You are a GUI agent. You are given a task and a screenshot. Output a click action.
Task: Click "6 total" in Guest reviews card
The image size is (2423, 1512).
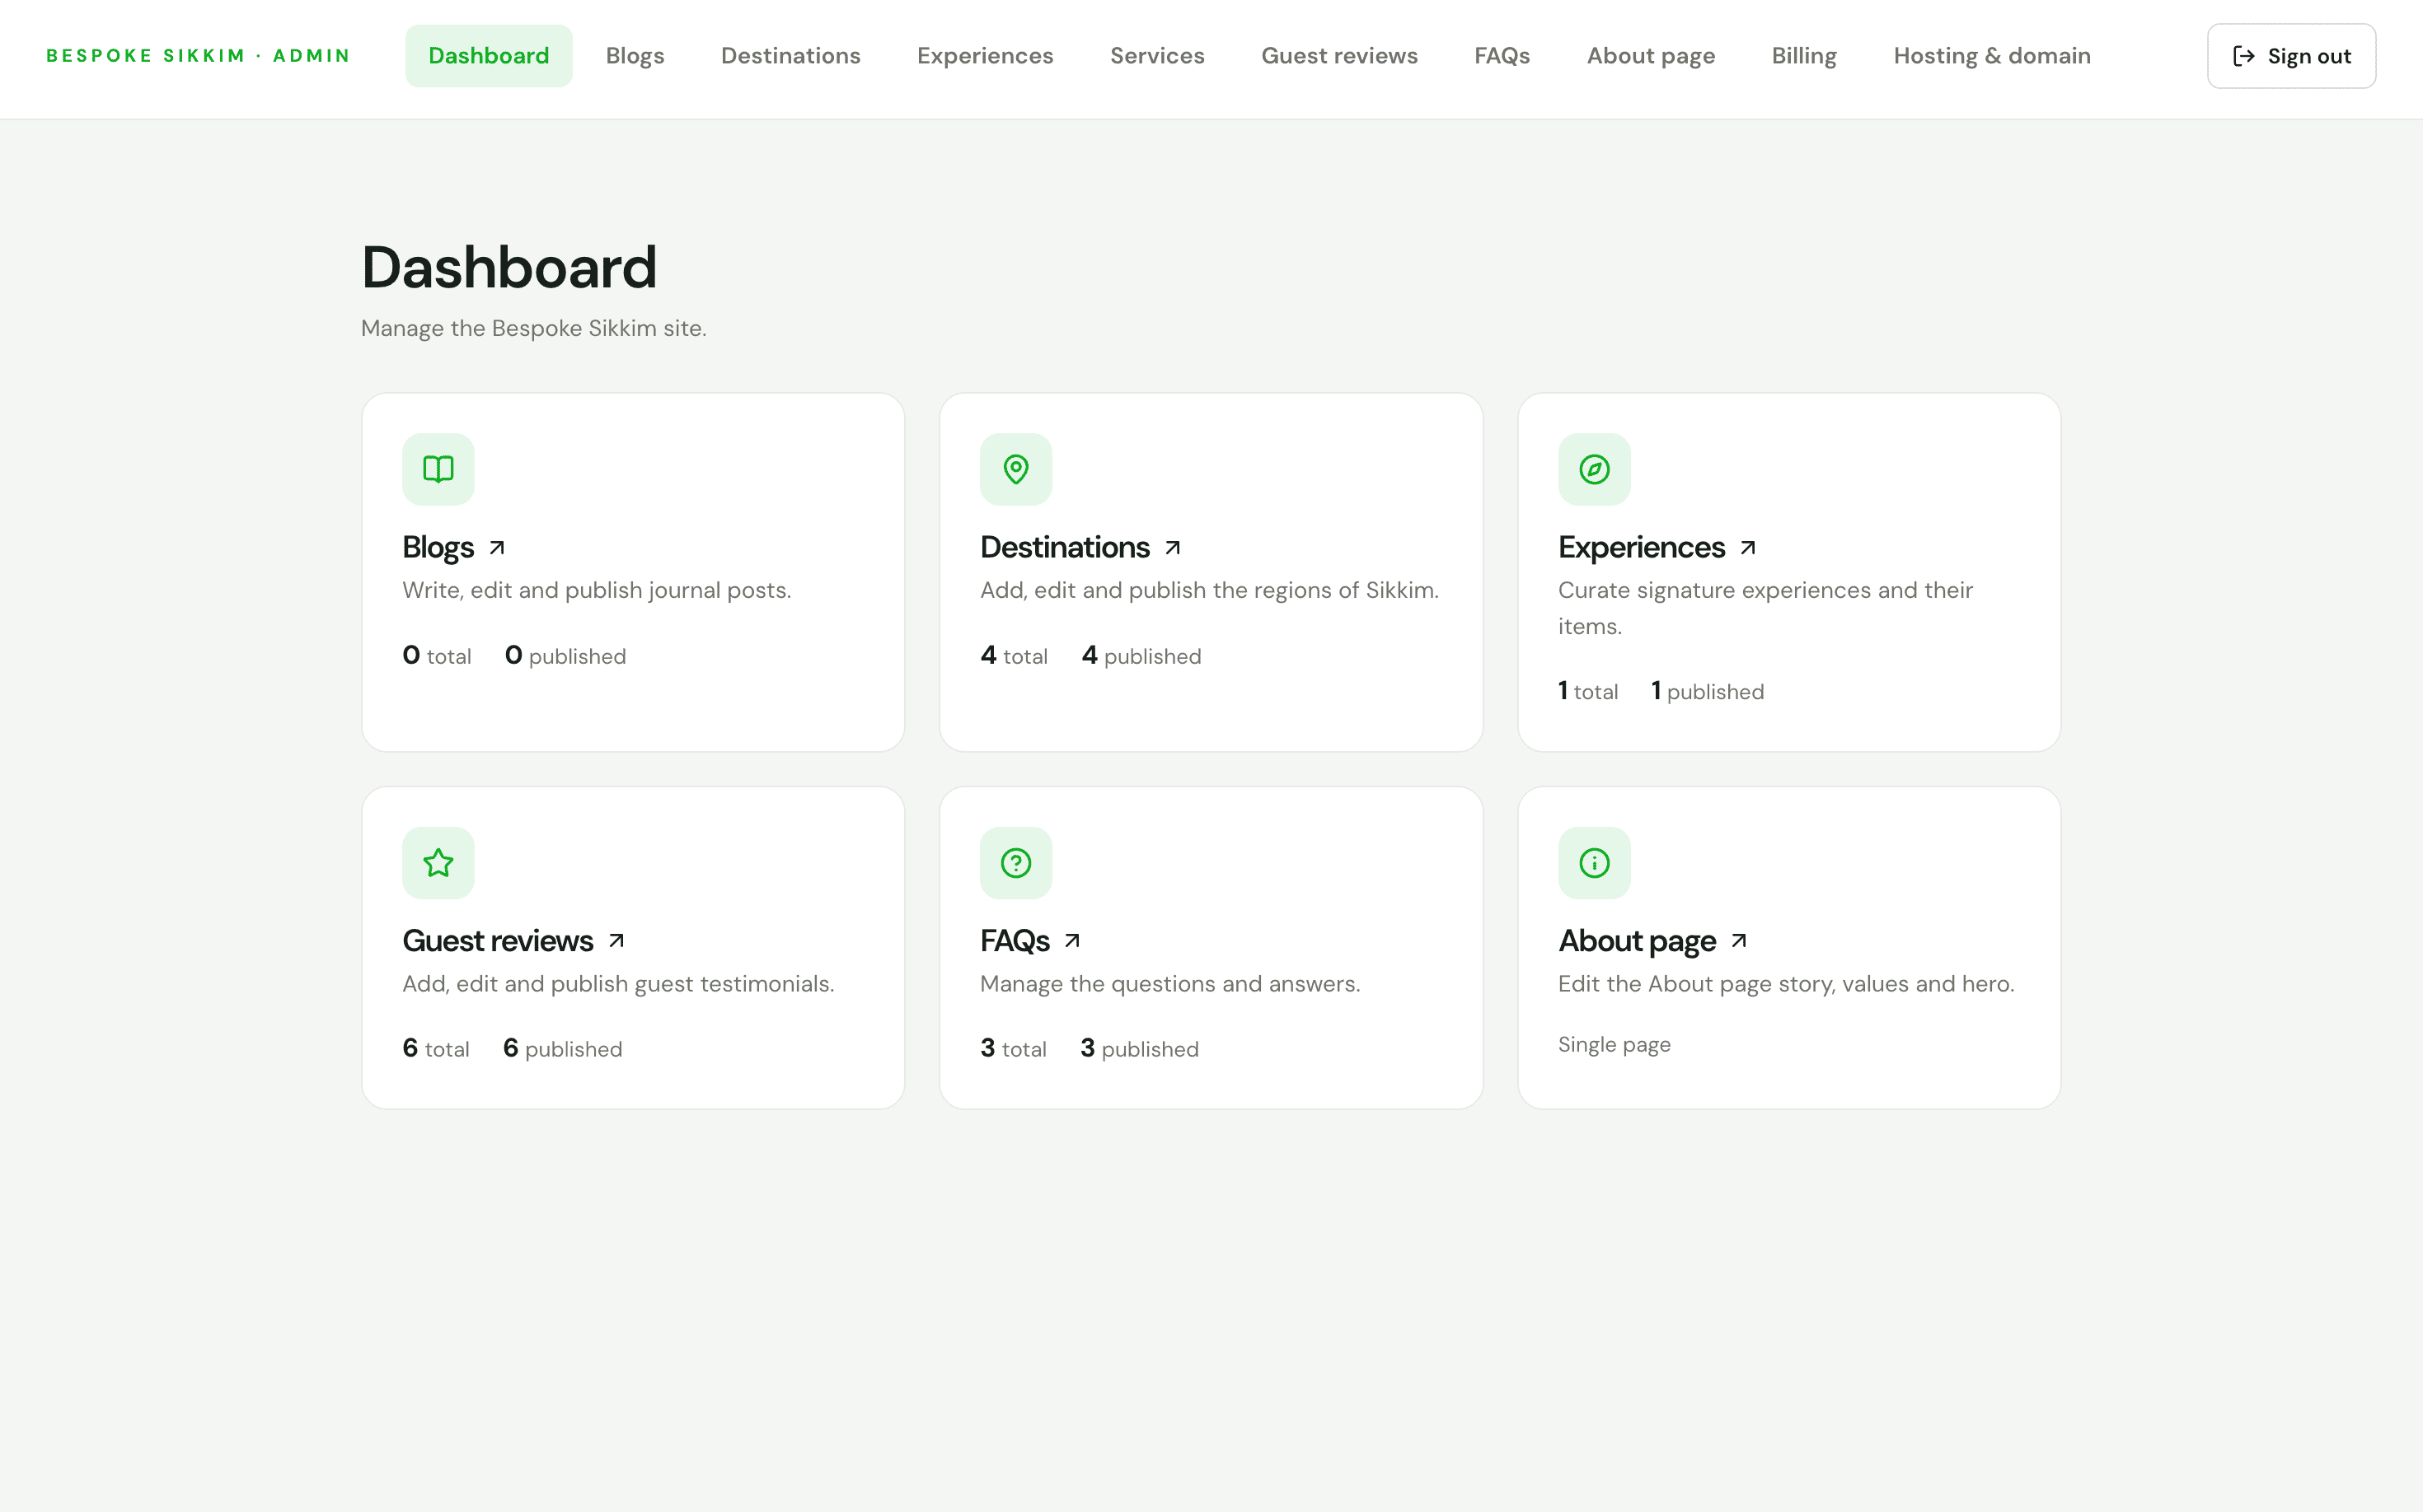click(x=435, y=1049)
